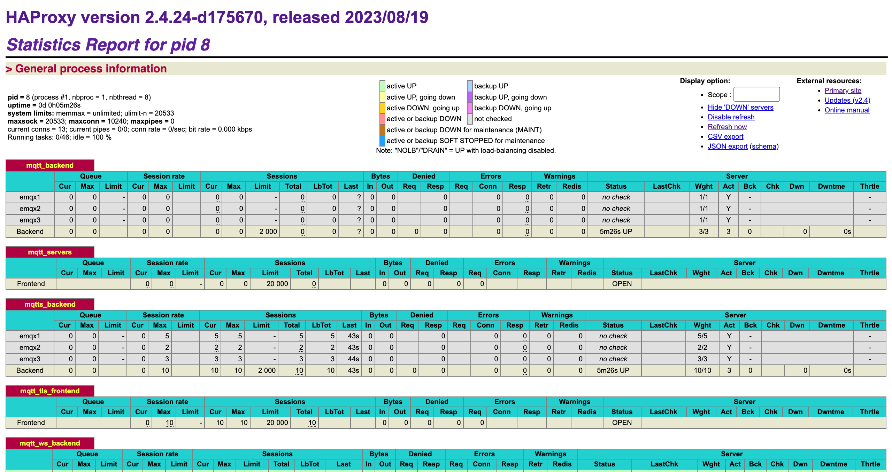892x472 pixels.
Task: Export statistics as CSV
Action: coord(726,136)
